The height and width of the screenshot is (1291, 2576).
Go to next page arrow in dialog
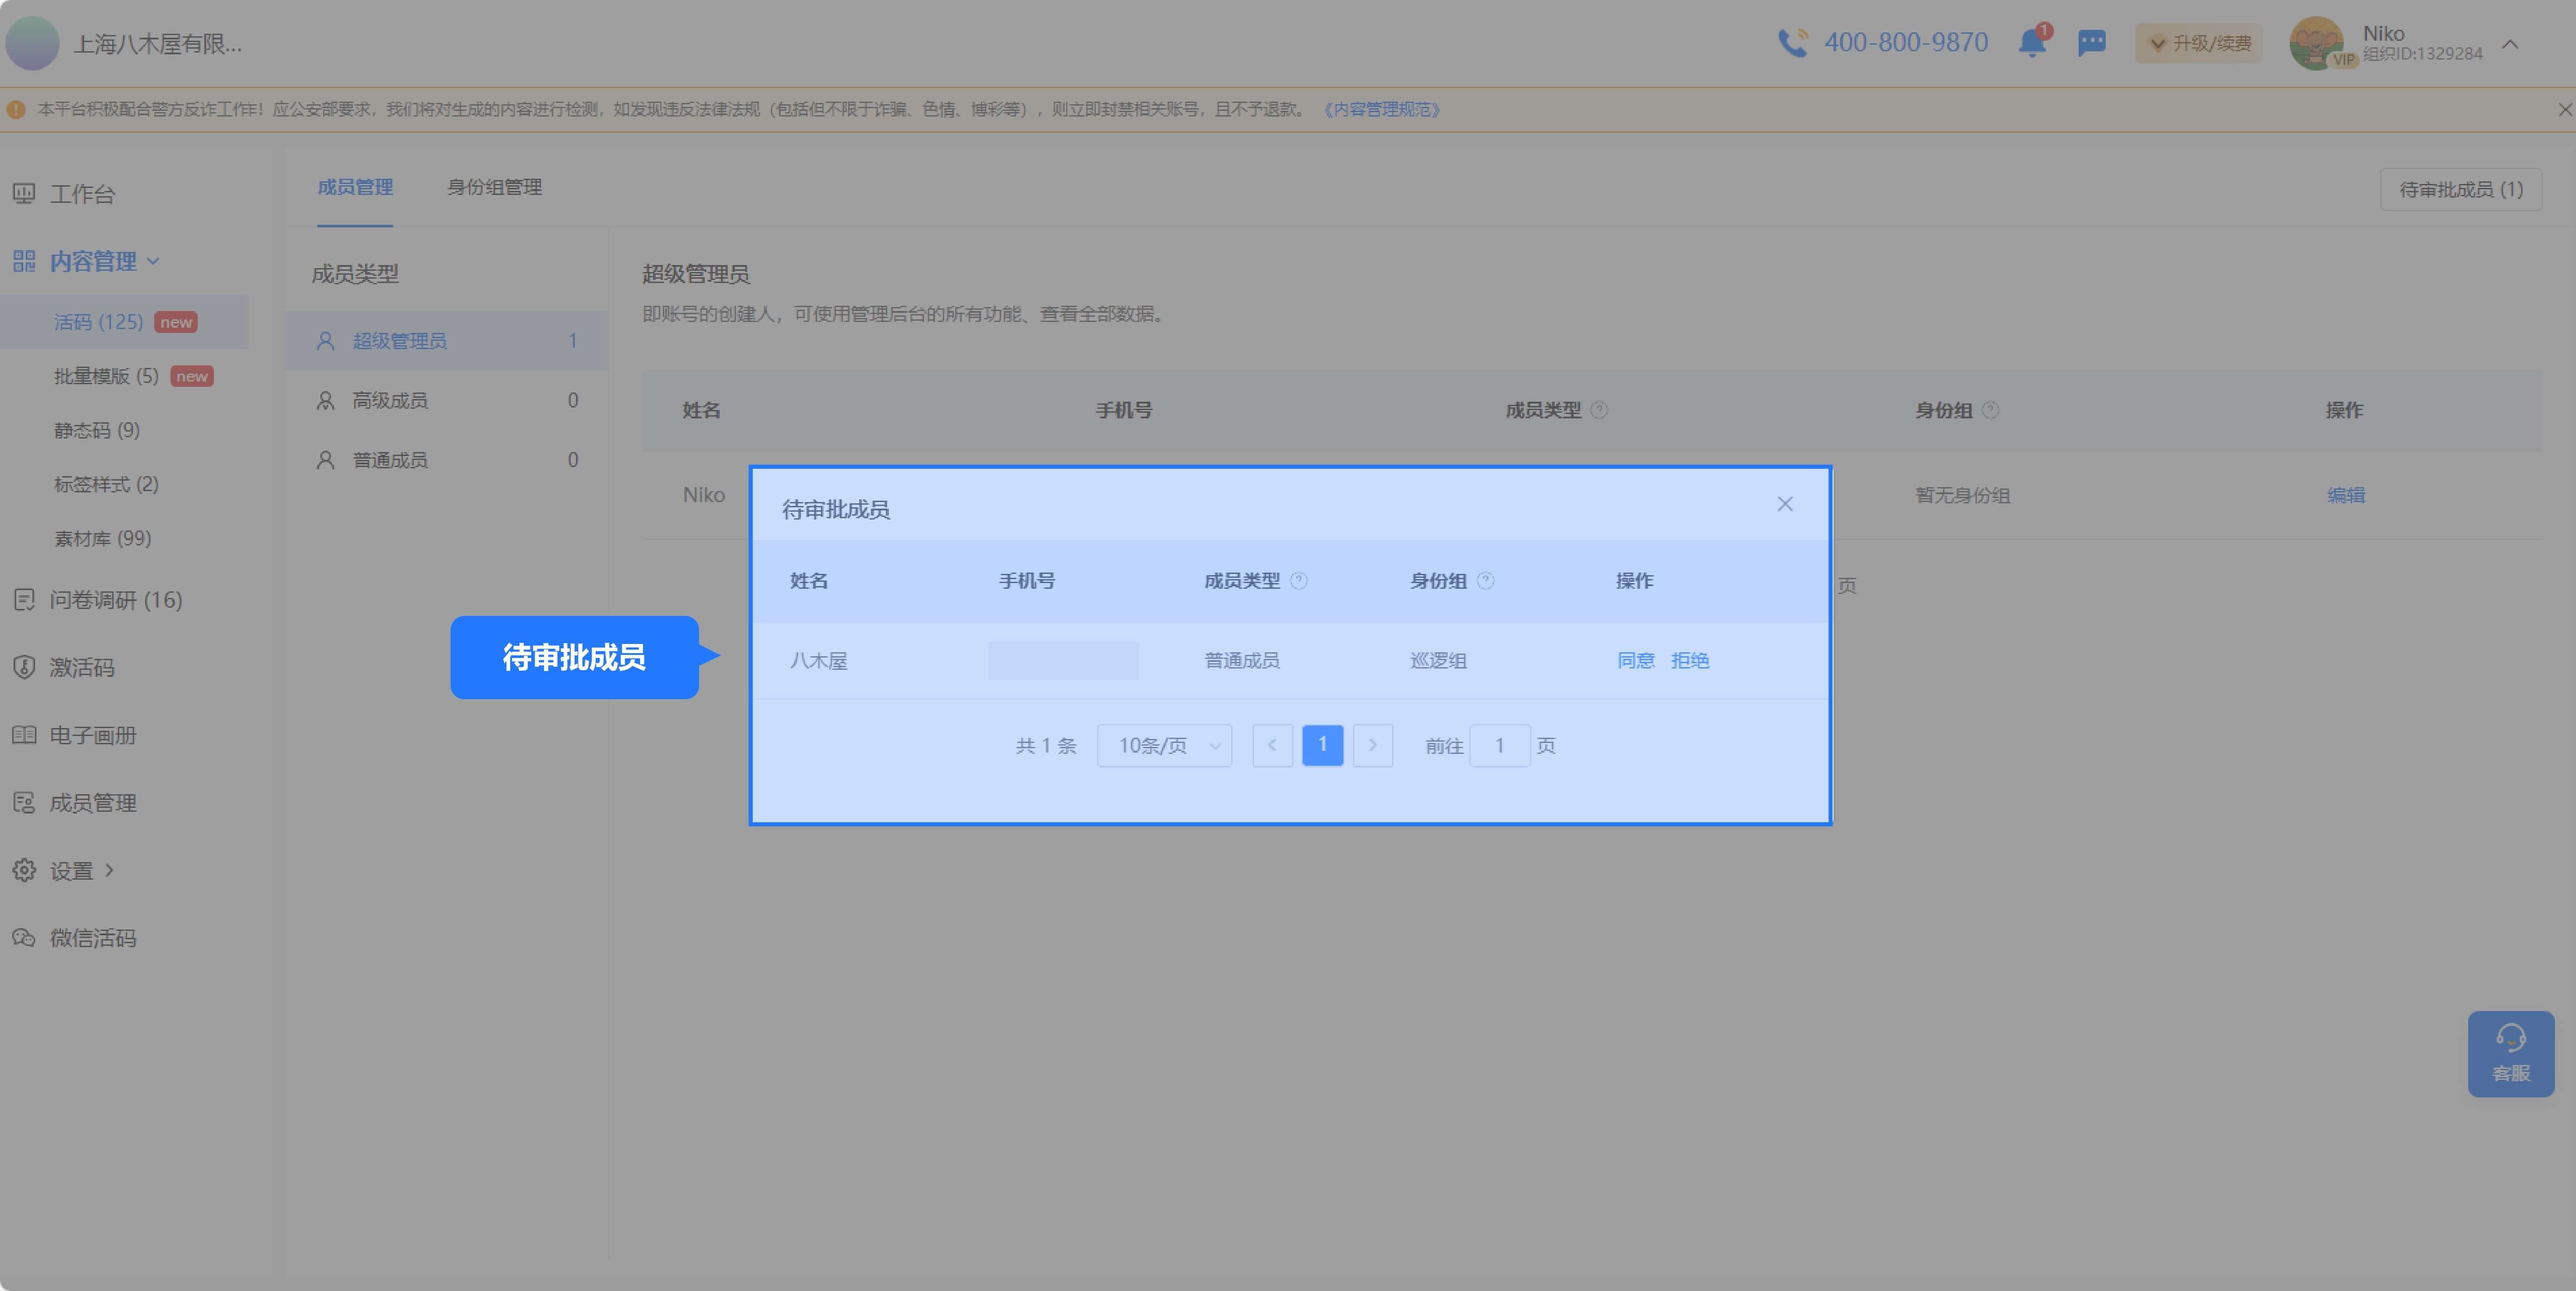(1373, 746)
